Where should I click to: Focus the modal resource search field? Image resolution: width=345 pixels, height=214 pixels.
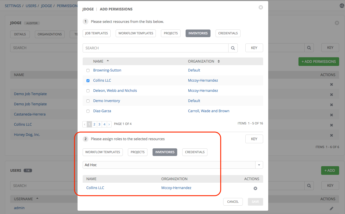click(156, 48)
